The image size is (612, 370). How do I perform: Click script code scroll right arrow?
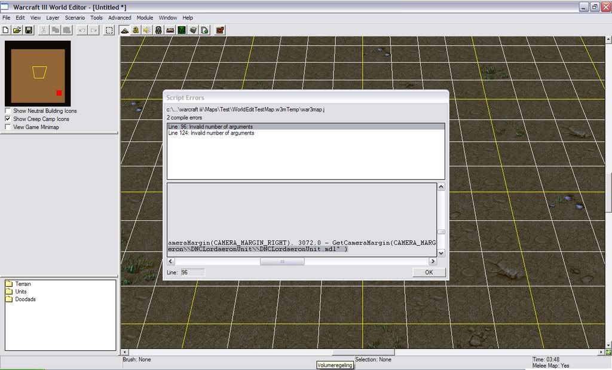[433, 261]
